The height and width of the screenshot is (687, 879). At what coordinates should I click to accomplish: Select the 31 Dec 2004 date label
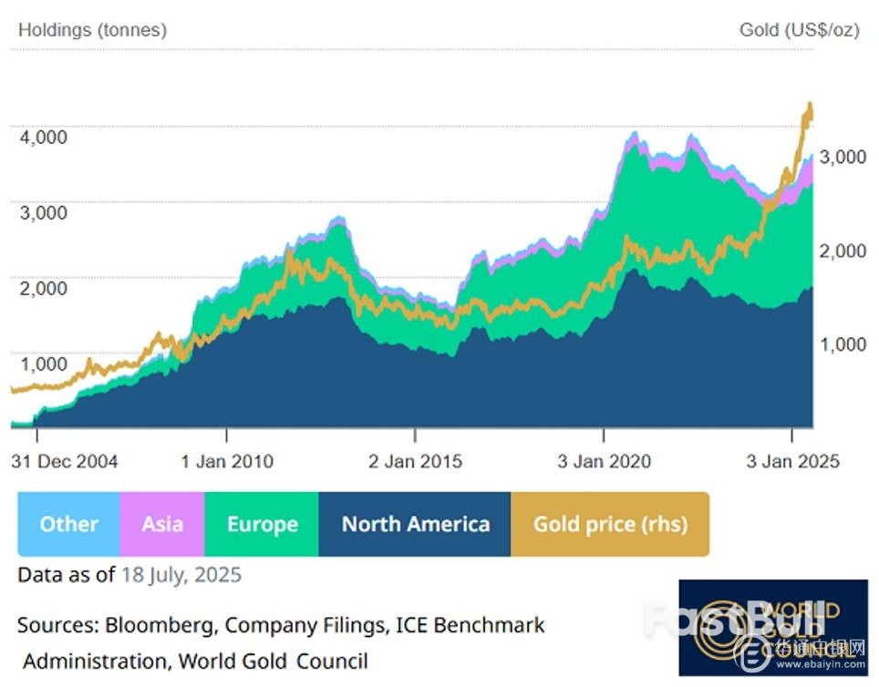[x=65, y=461]
